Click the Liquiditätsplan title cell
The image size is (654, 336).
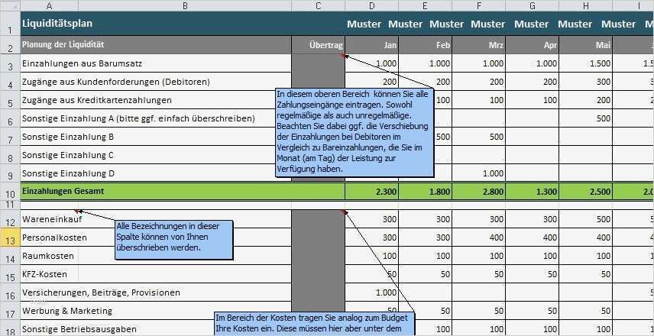tap(57, 24)
